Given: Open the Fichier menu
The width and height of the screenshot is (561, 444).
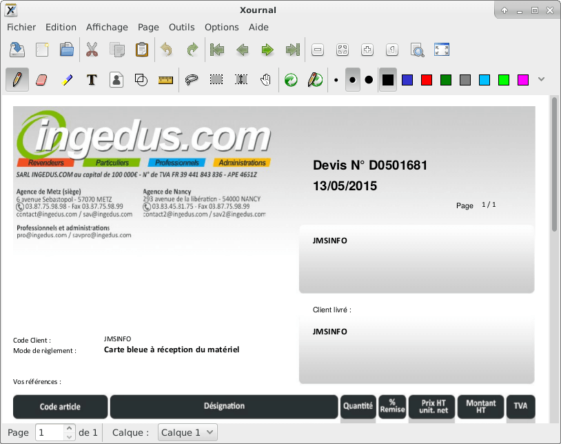Looking at the screenshot, I should [21, 27].
